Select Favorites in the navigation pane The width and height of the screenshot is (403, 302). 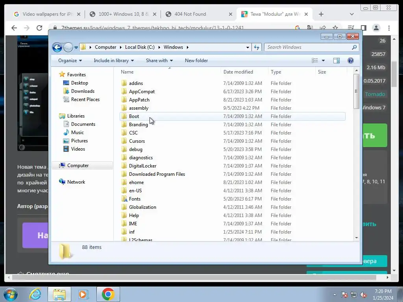click(76, 75)
